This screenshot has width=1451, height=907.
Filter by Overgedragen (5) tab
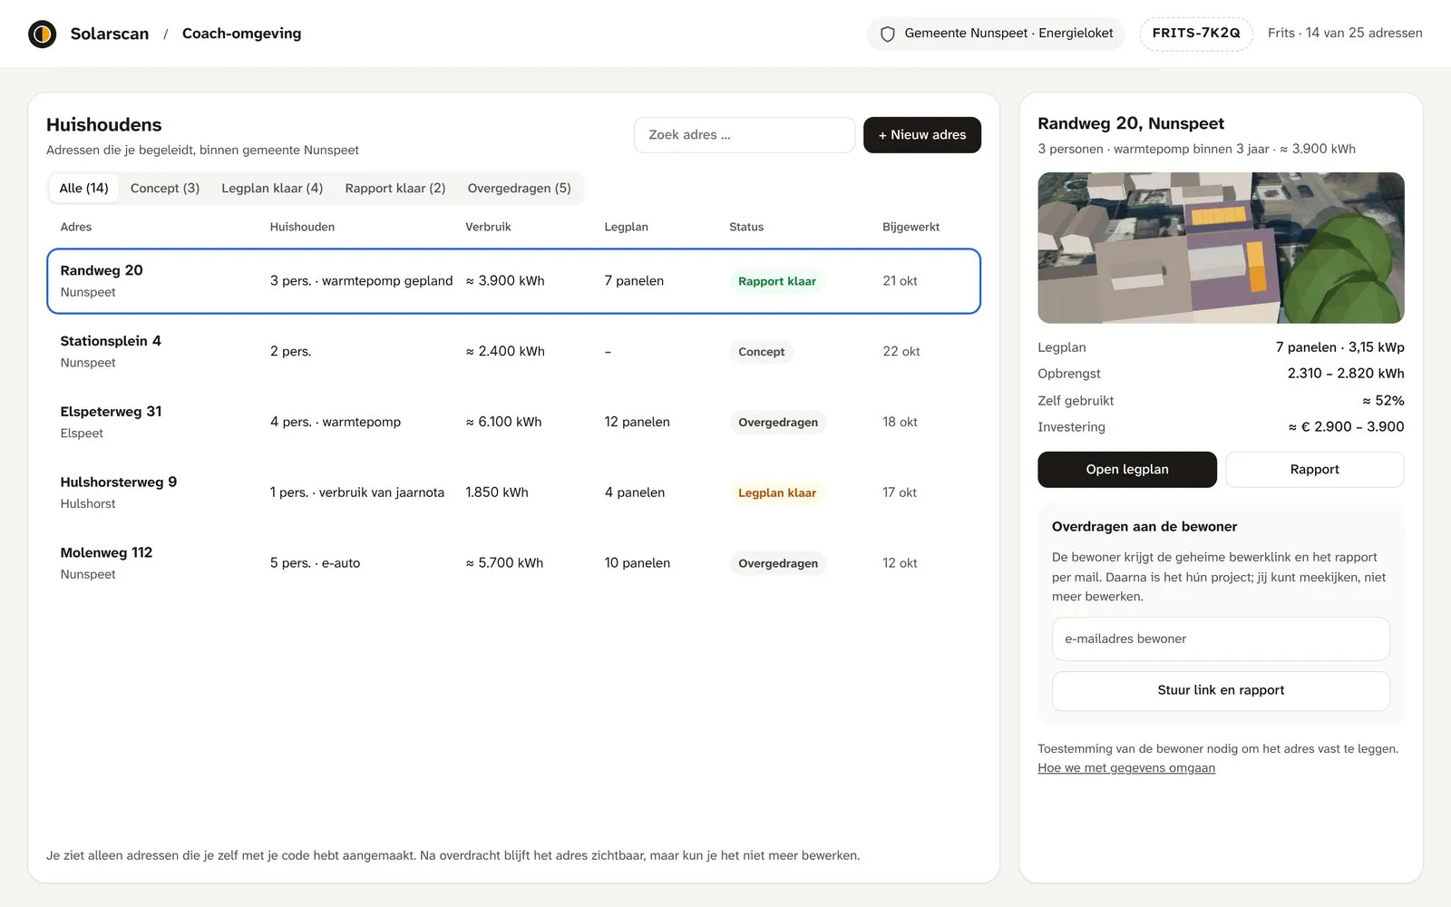click(520, 189)
